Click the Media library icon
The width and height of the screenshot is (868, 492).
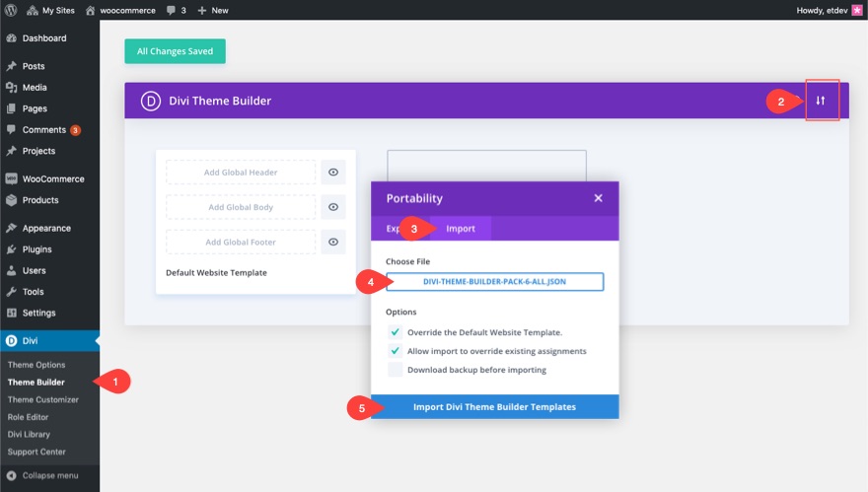pyautogui.click(x=11, y=88)
